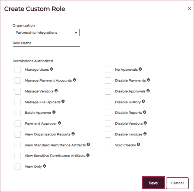The width and height of the screenshot is (194, 192).
Task: Click into the Role Name field
Action: click(46, 51)
